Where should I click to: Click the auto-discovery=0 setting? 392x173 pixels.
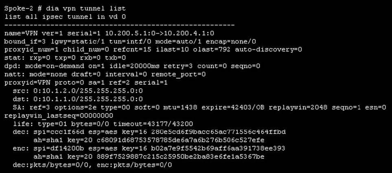click(268, 50)
